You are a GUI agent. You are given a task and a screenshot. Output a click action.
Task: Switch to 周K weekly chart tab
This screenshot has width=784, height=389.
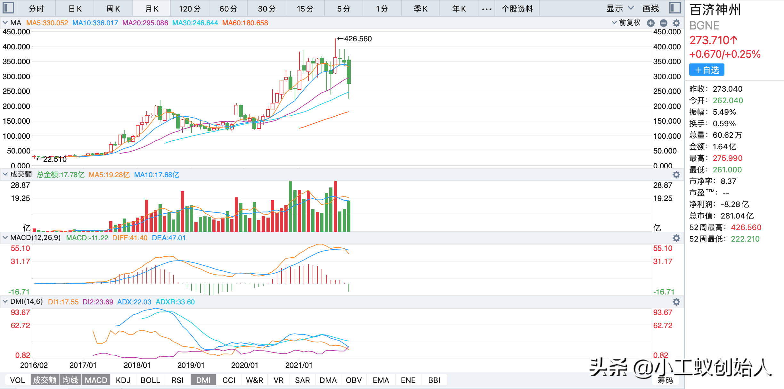click(113, 9)
